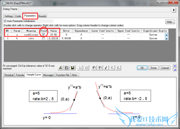Click the Dialog Theme text field
180x129 pixels.
pyautogui.click(x=94, y=10)
